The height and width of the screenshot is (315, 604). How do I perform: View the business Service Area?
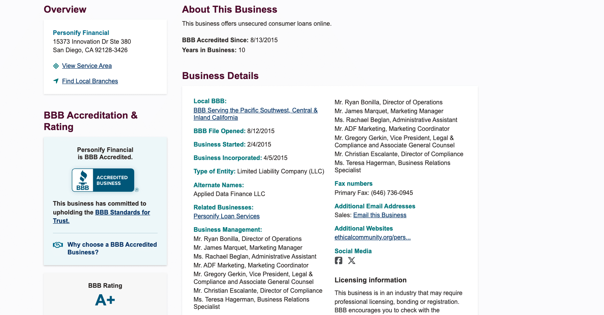click(87, 66)
